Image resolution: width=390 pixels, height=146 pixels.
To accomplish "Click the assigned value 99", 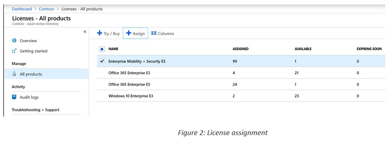I will point(235,61).
